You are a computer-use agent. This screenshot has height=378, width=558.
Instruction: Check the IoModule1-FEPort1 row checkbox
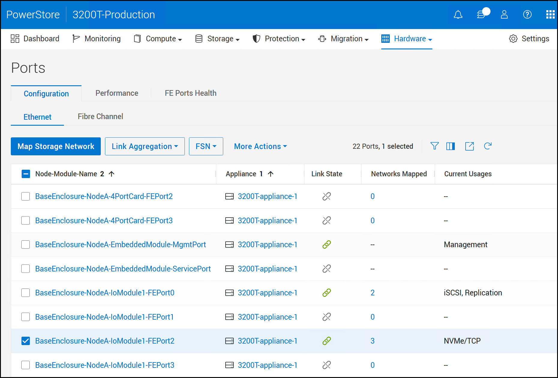click(25, 317)
